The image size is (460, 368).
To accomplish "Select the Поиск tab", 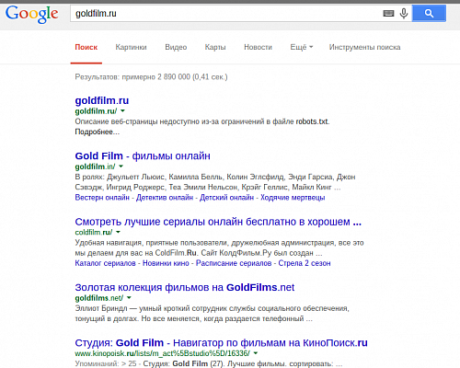I will pyautogui.click(x=86, y=47).
